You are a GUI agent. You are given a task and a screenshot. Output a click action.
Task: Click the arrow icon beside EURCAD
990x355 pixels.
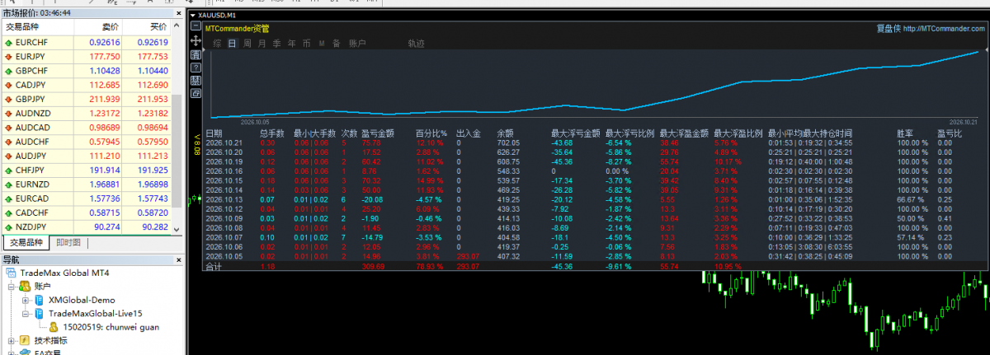pos(8,199)
